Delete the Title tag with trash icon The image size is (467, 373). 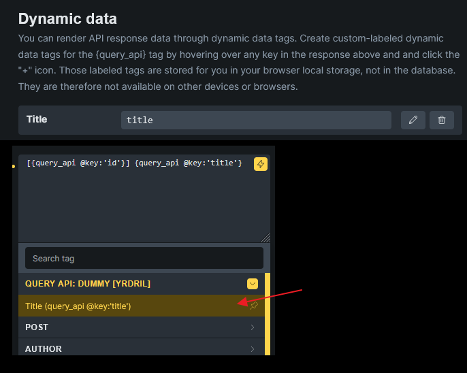coord(442,120)
